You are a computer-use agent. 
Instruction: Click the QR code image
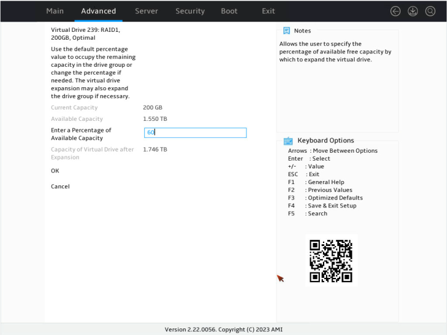(x=331, y=260)
